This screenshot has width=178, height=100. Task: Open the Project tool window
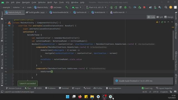(x=2, y=16)
